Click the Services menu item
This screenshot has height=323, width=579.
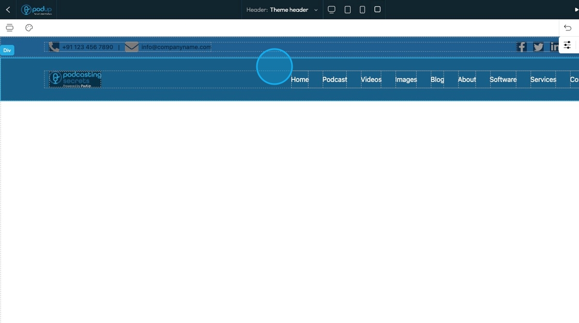(543, 79)
